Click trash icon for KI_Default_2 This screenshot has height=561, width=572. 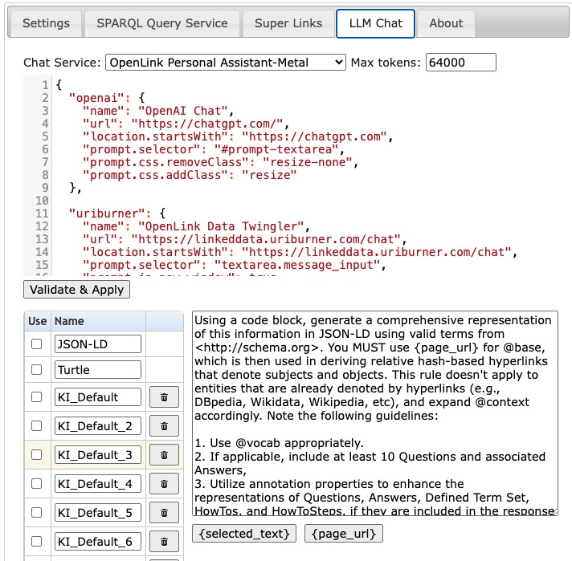(x=164, y=426)
